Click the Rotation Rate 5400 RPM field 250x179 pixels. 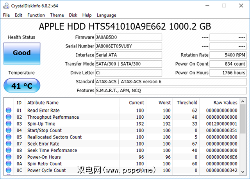pyautogui.click(x=228, y=55)
